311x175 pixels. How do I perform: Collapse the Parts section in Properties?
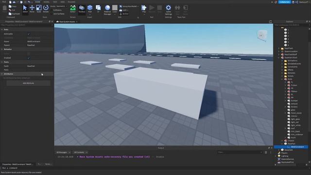point(2,62)
